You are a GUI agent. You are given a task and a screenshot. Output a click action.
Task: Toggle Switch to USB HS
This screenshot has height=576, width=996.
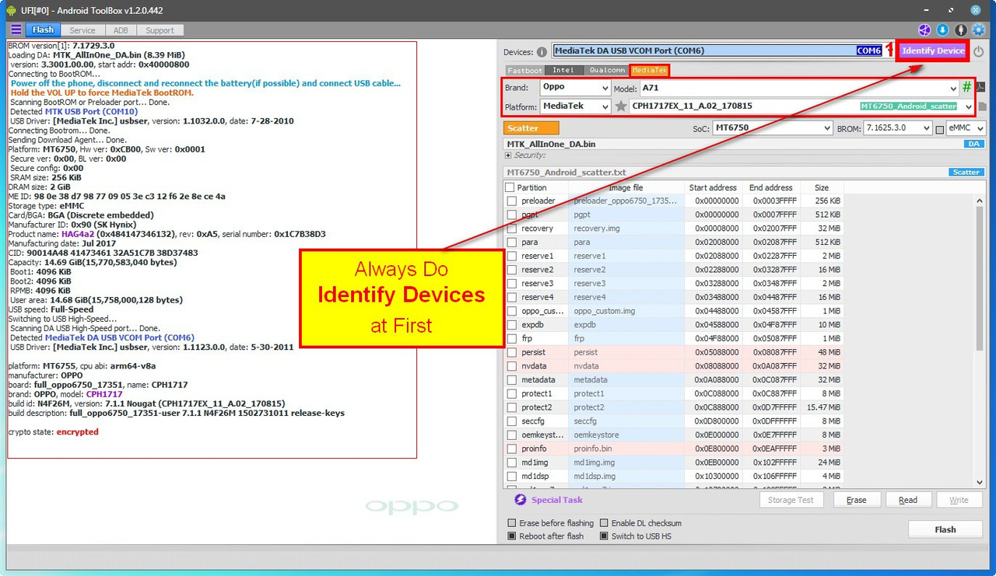click(x=605, y=536)
